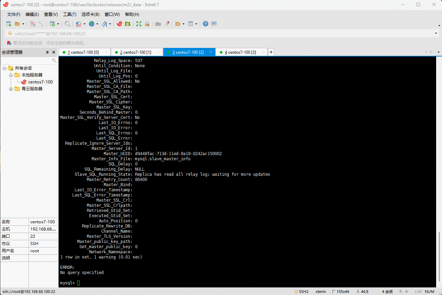
Task: Launch Xshell red swirl toolbar icon
Action: pos(120,24)
